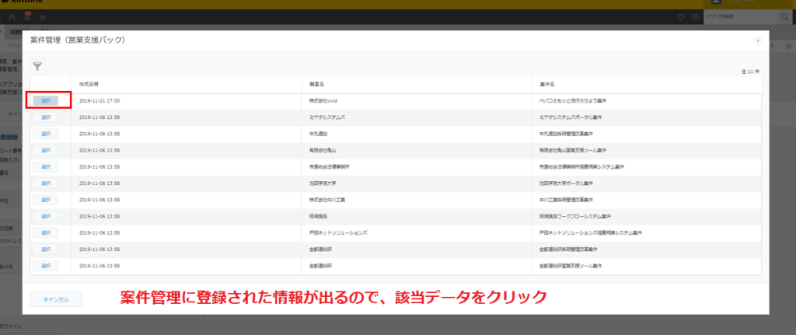Open the settings gear icon
Viewport: 796px width, 335px height.
coord(681,17)
